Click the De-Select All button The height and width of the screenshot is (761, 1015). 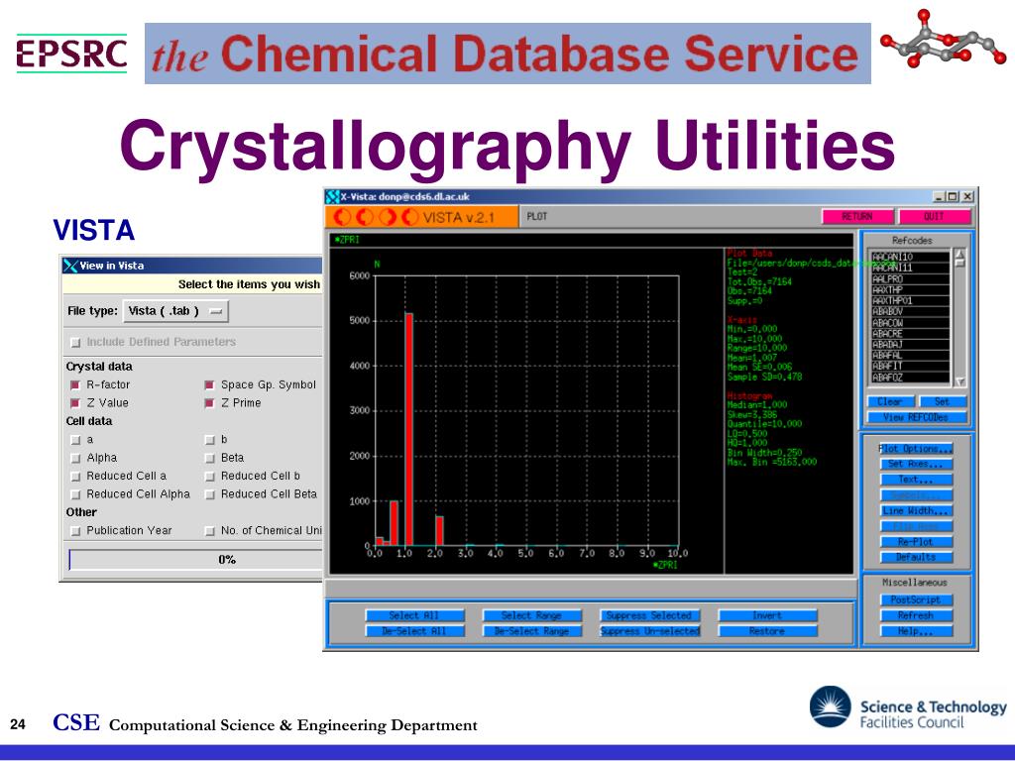click(414, 631)
